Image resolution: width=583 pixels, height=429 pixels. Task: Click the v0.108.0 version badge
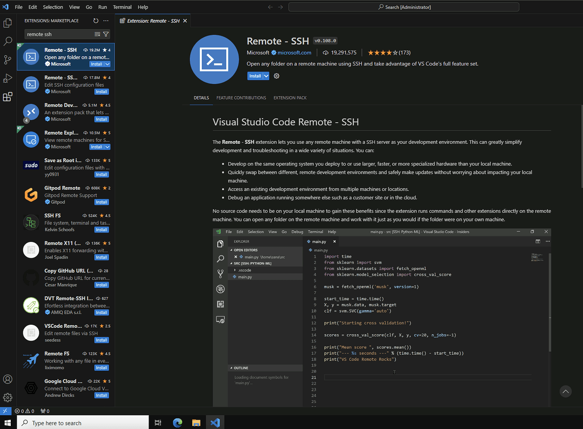pyautogui.click(x=325, y=41)
